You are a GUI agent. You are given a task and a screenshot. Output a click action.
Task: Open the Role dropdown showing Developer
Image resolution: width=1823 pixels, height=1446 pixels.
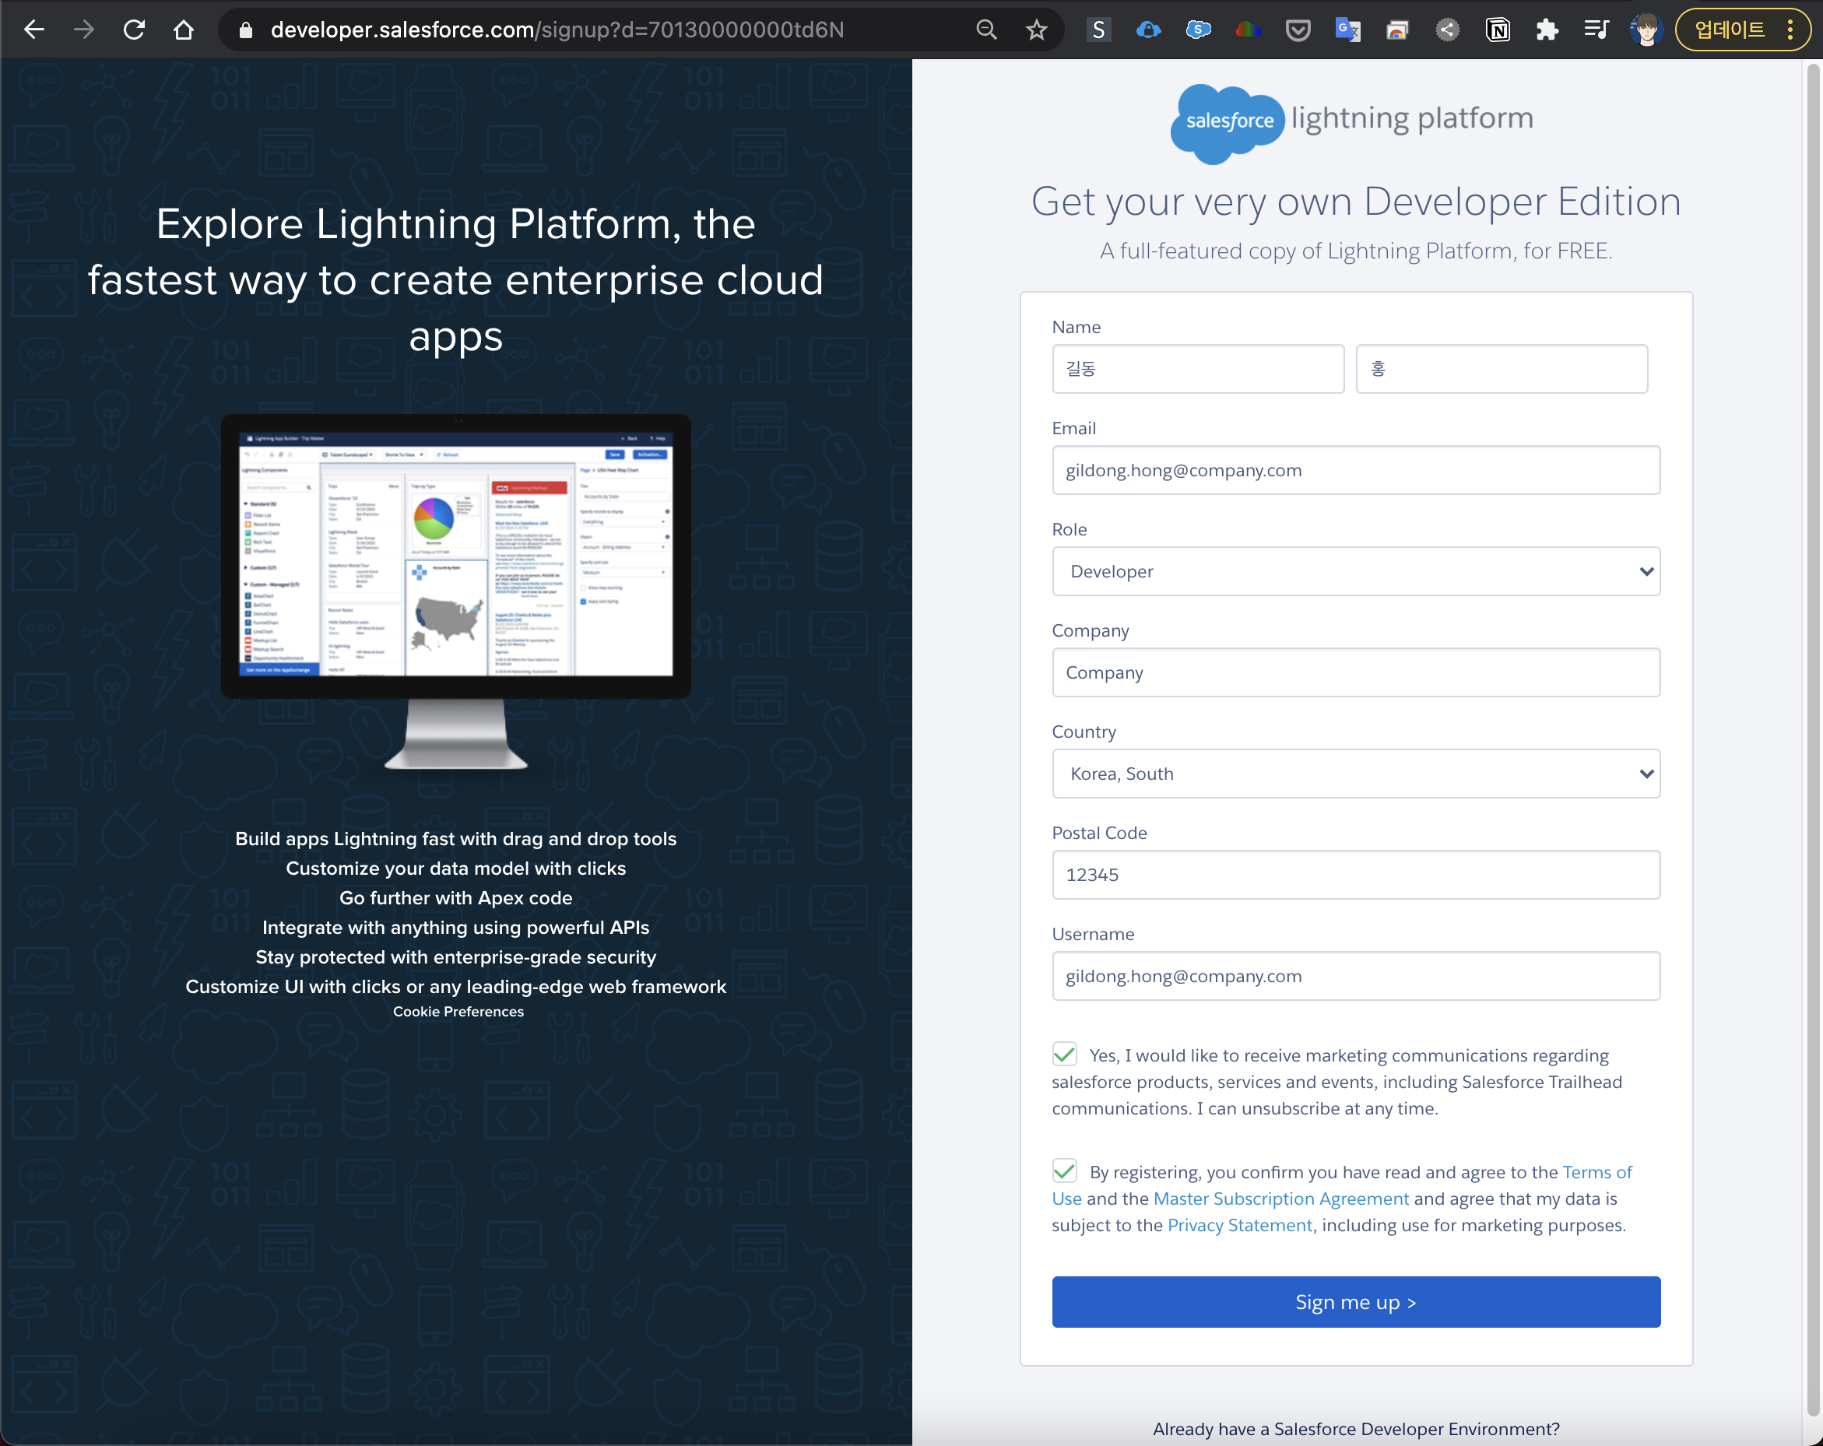pyautogui.click(x=1355, y=572)
